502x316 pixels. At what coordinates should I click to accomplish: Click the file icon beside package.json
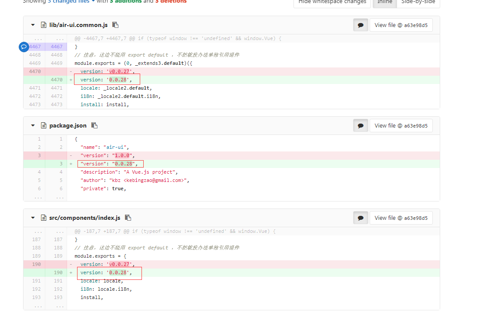click(x=44, y=125)
